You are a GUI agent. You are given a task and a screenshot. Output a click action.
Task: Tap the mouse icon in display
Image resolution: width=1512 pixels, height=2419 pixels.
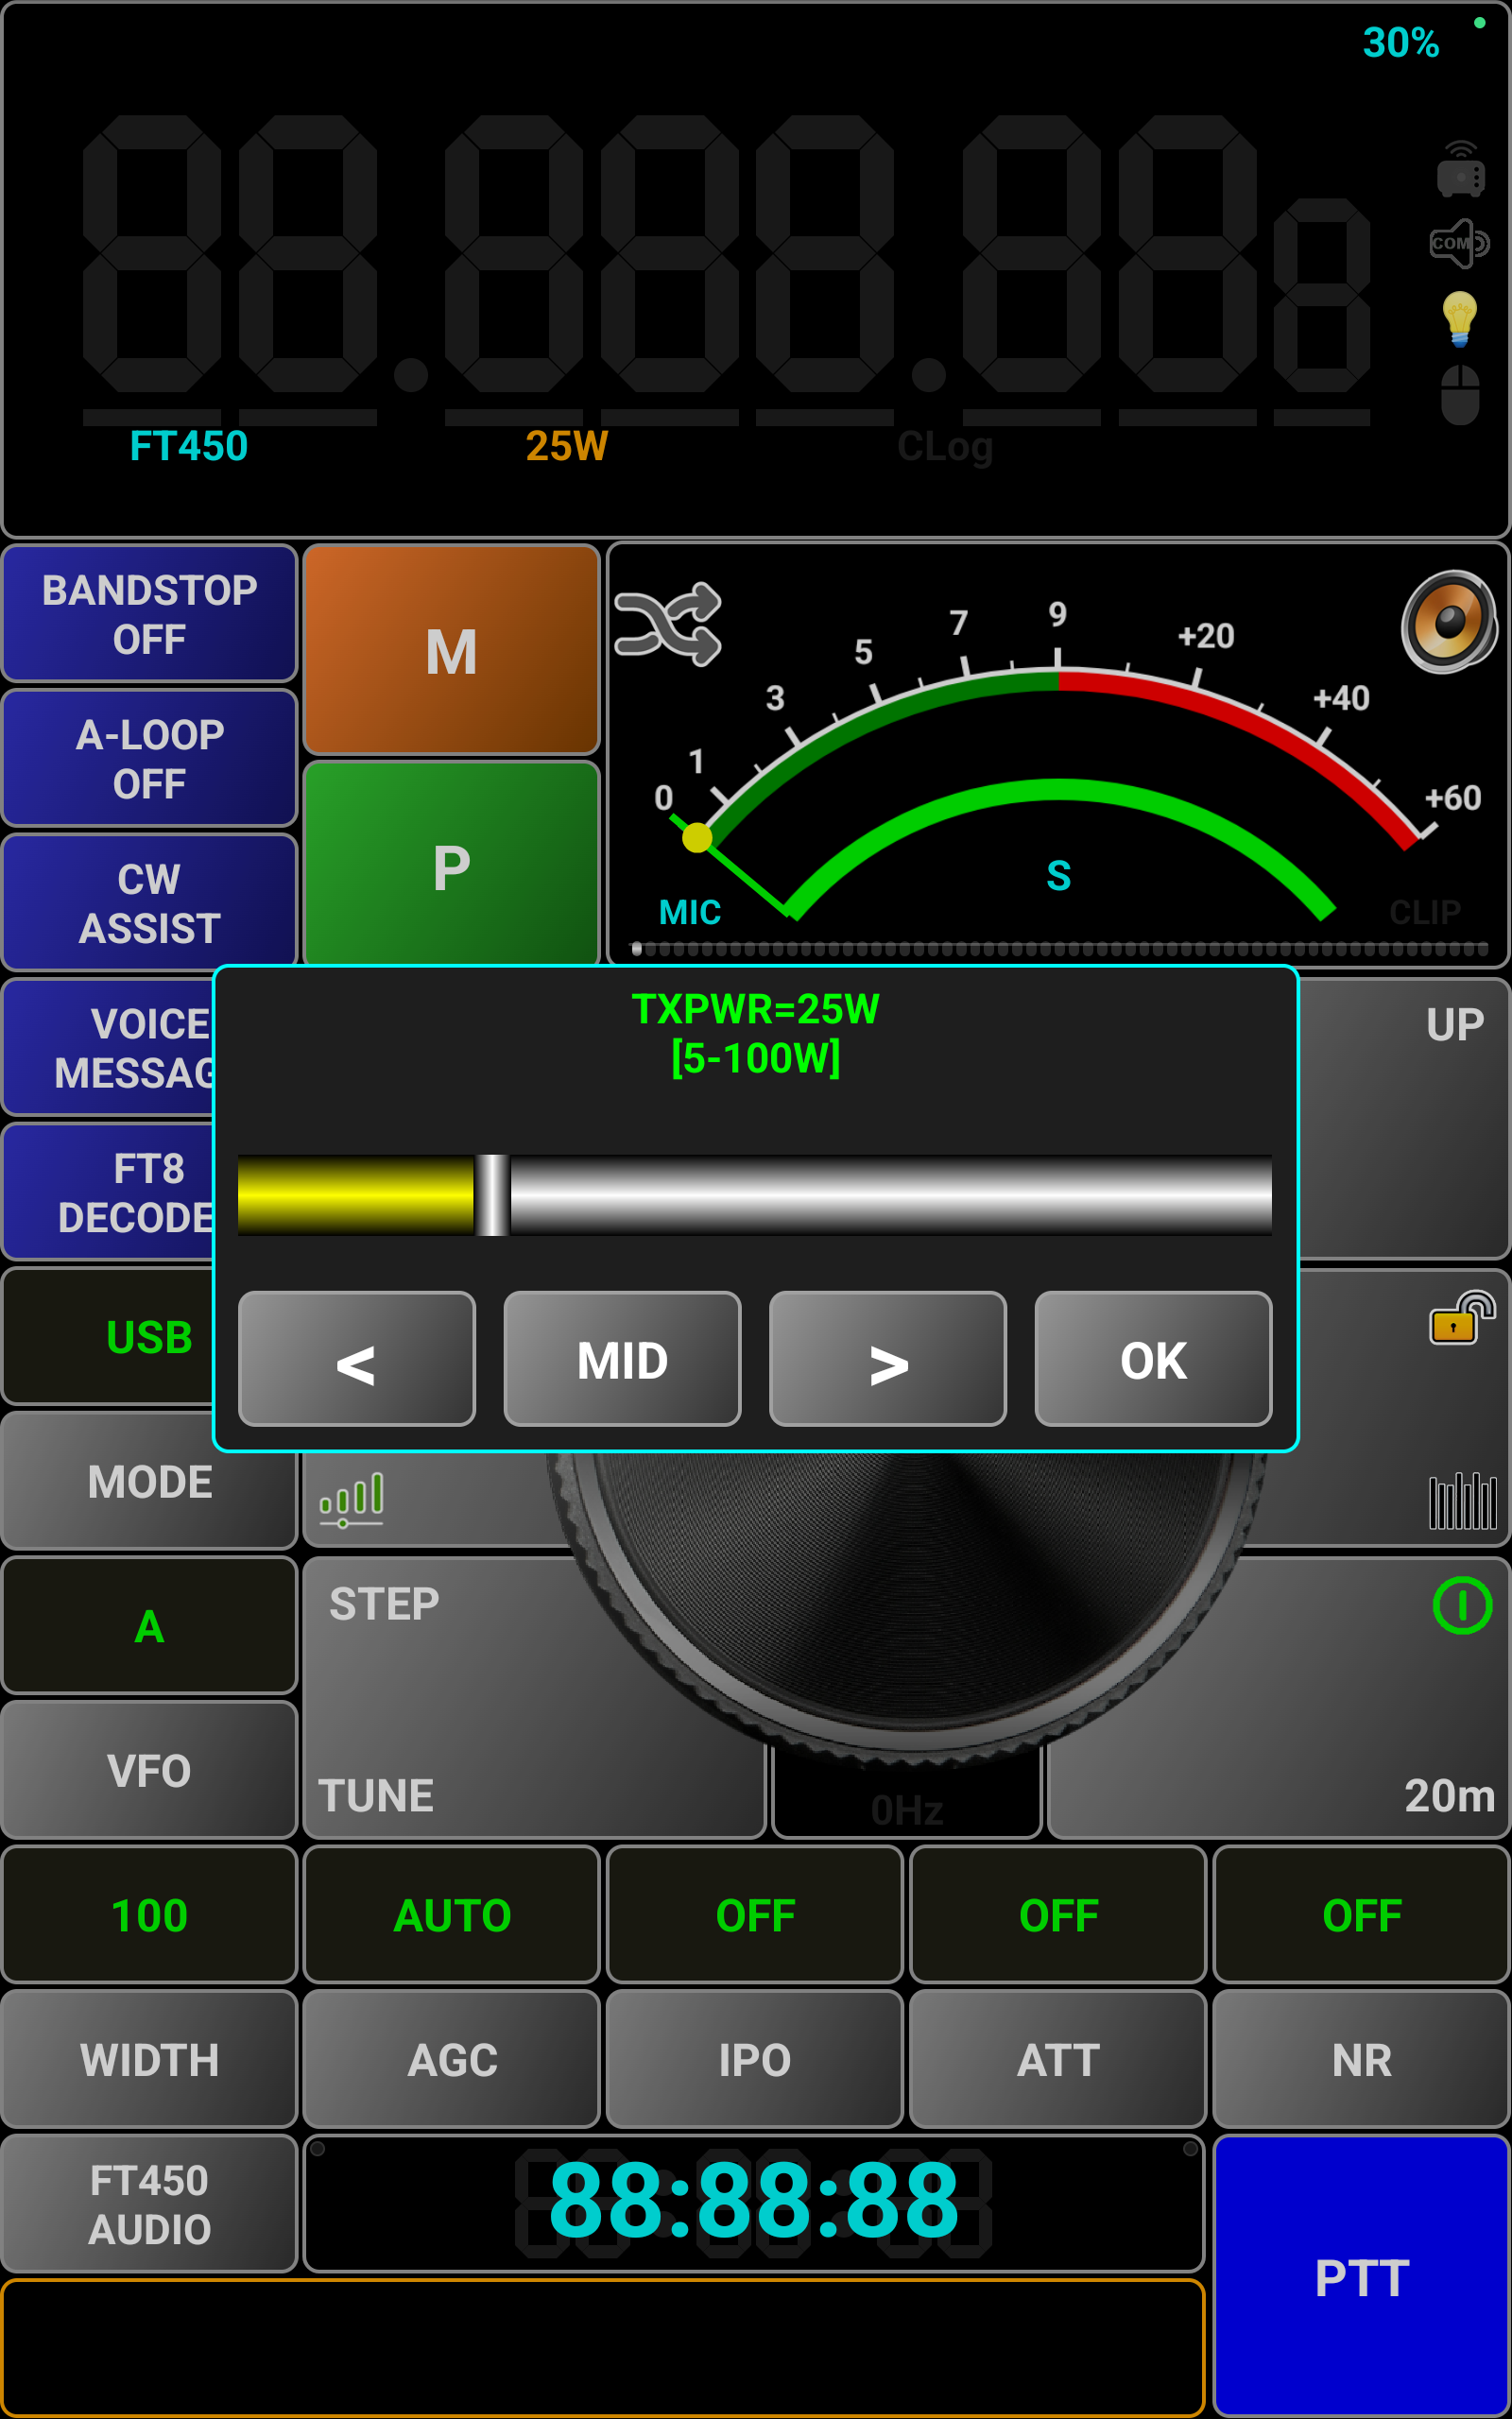1459,395
